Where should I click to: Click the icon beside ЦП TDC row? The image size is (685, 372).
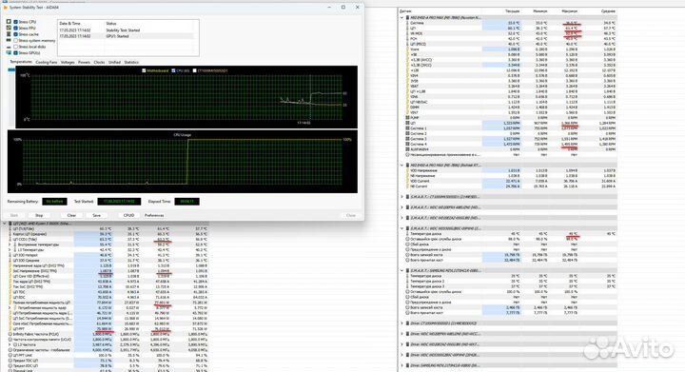(10, 292)
